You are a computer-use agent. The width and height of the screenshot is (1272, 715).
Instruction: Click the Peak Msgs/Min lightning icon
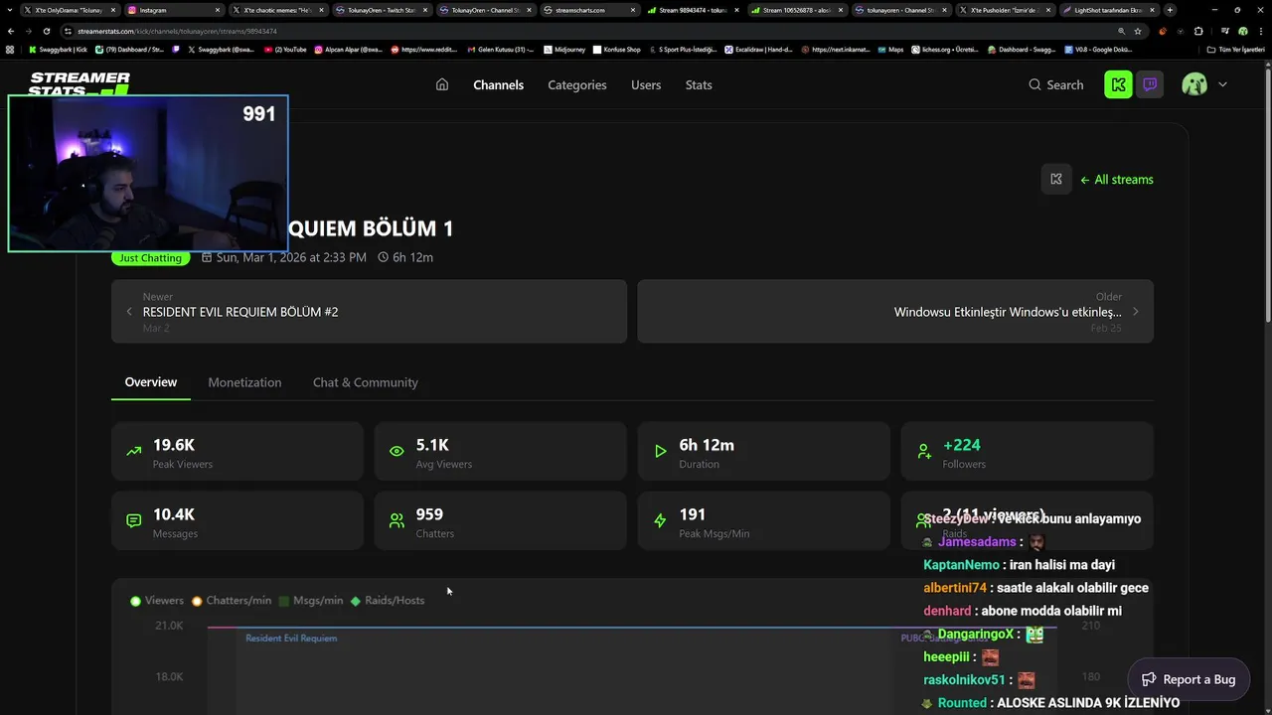click(660, 520)
